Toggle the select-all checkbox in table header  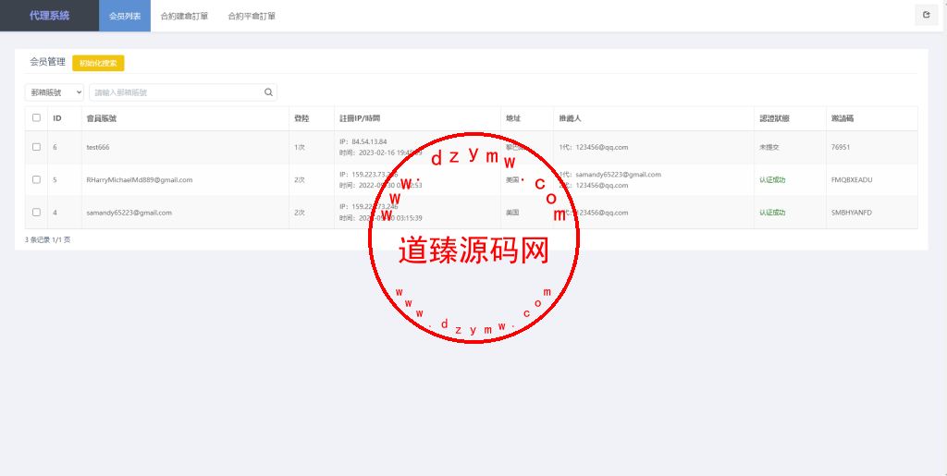[36, 117]
